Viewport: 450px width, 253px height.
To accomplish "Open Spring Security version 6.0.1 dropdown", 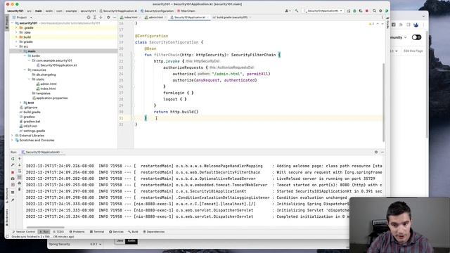I will pos(96,245).
